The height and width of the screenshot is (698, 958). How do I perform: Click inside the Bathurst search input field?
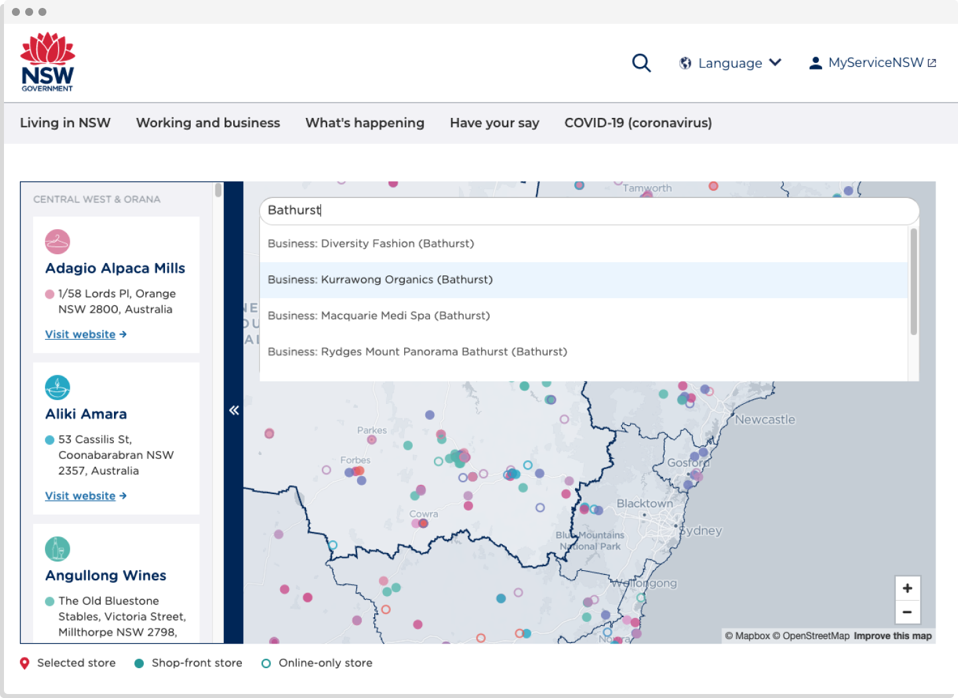click(x=589, y=211)
